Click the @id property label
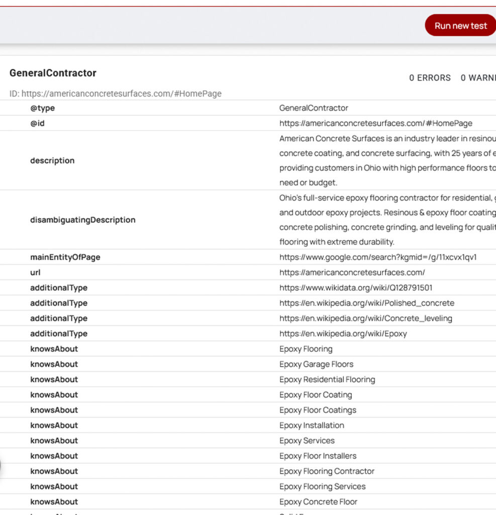This screenshot has width=496, height=515. [37, 123]
